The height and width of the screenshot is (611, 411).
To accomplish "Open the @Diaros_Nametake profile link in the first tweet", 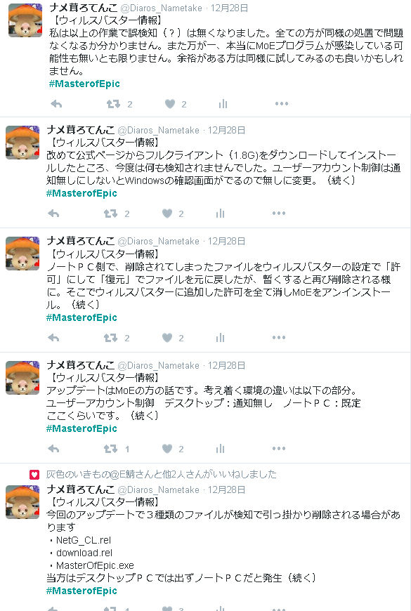I will [x=161, y=8].
